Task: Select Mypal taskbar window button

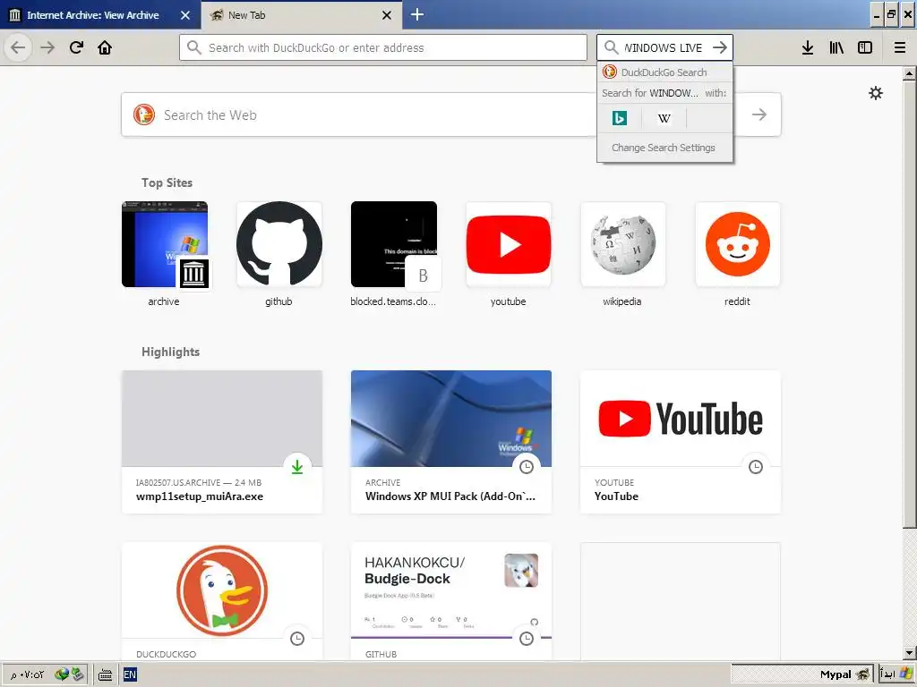Action: pyautogui.click(x=802, y=674)
